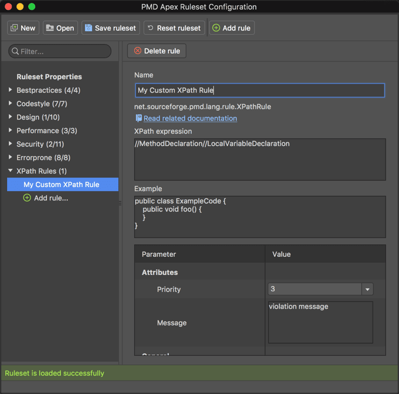Expand the Errorprone (8/8) category arrow
The width and height of the screenshot is (399, 394).
pyautogui.click(x=10, y=157)
